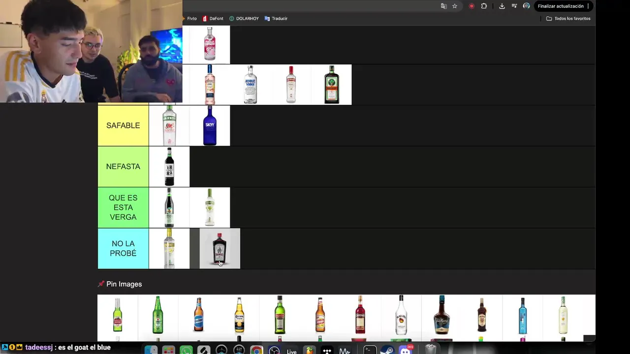The image size is (630, 354).
Task: Open the Trash in the dock
Action: [431, 350]
